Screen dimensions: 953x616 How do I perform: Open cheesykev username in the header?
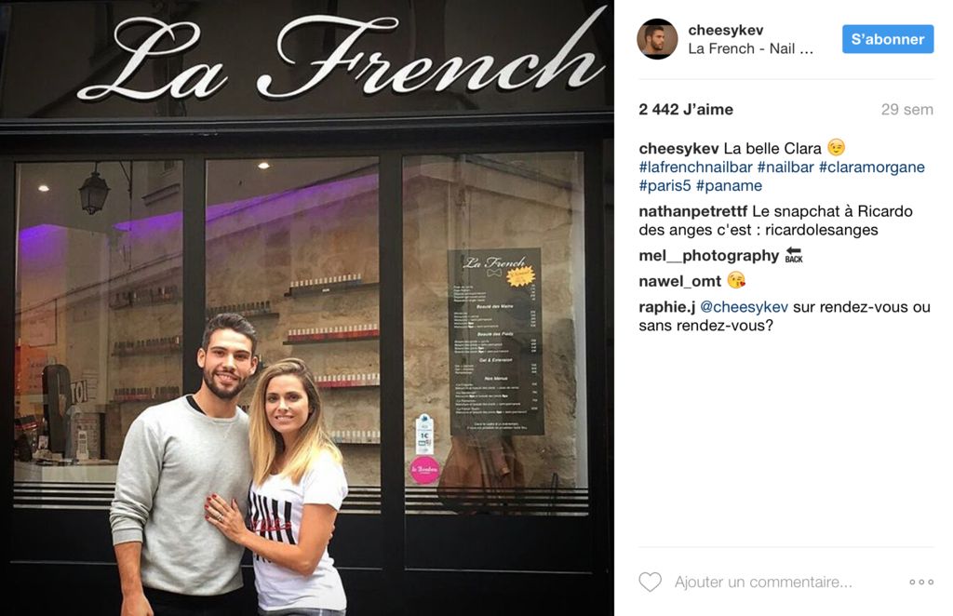click(725, 30)
